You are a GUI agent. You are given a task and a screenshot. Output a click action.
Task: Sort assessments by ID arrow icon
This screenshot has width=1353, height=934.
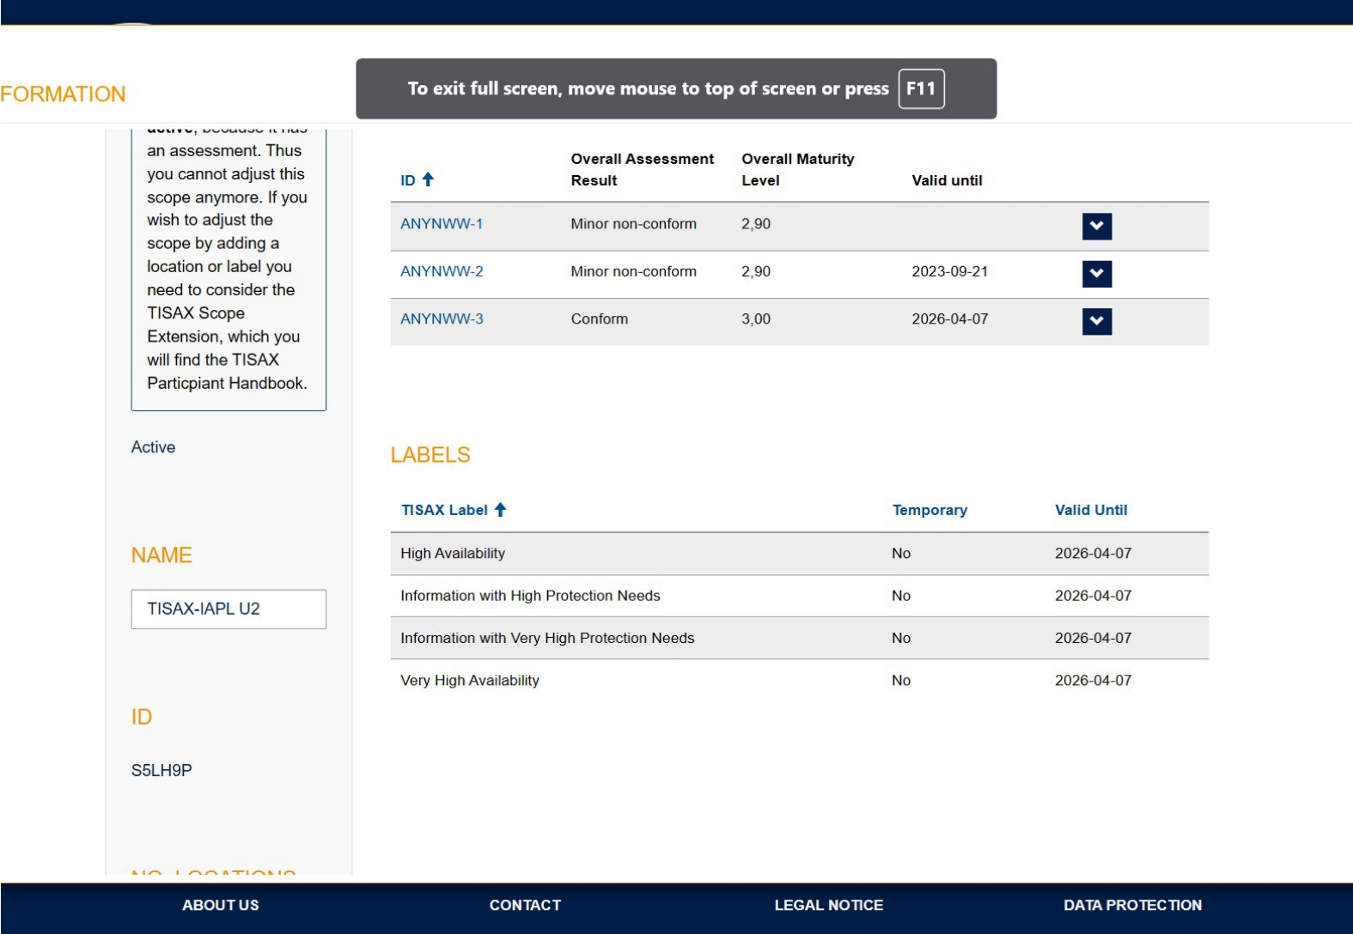click(x=428, y=179)
